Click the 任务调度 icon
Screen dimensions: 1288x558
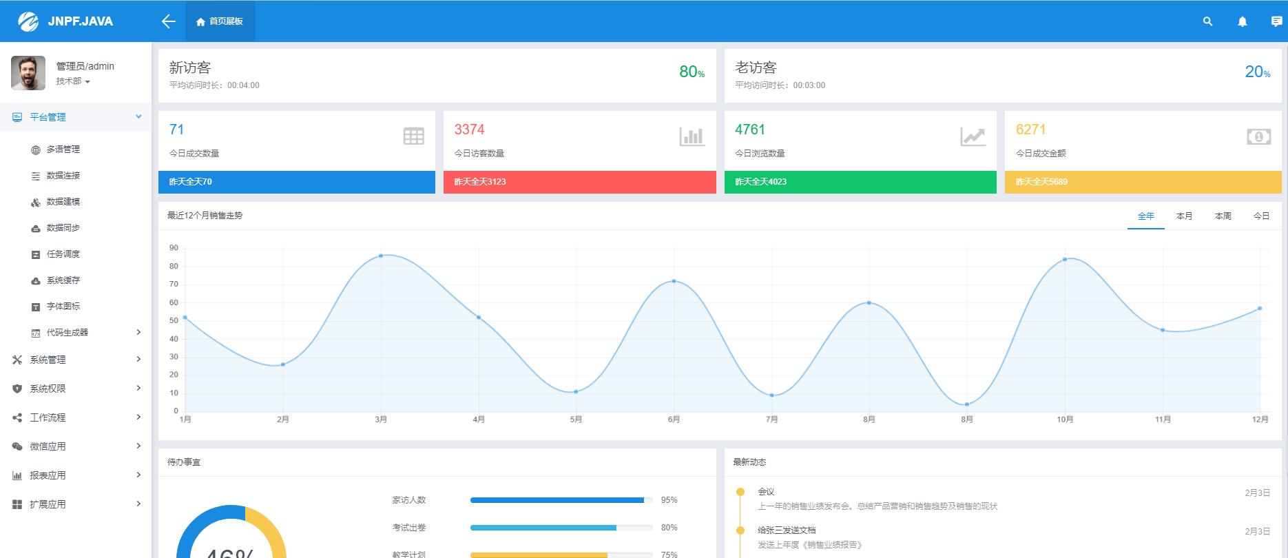click(36, 254)
